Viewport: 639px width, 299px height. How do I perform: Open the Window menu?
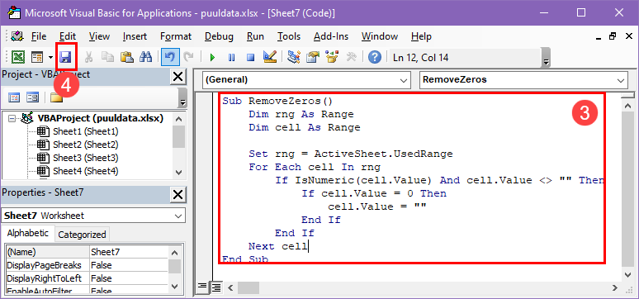tap(380, 36)
